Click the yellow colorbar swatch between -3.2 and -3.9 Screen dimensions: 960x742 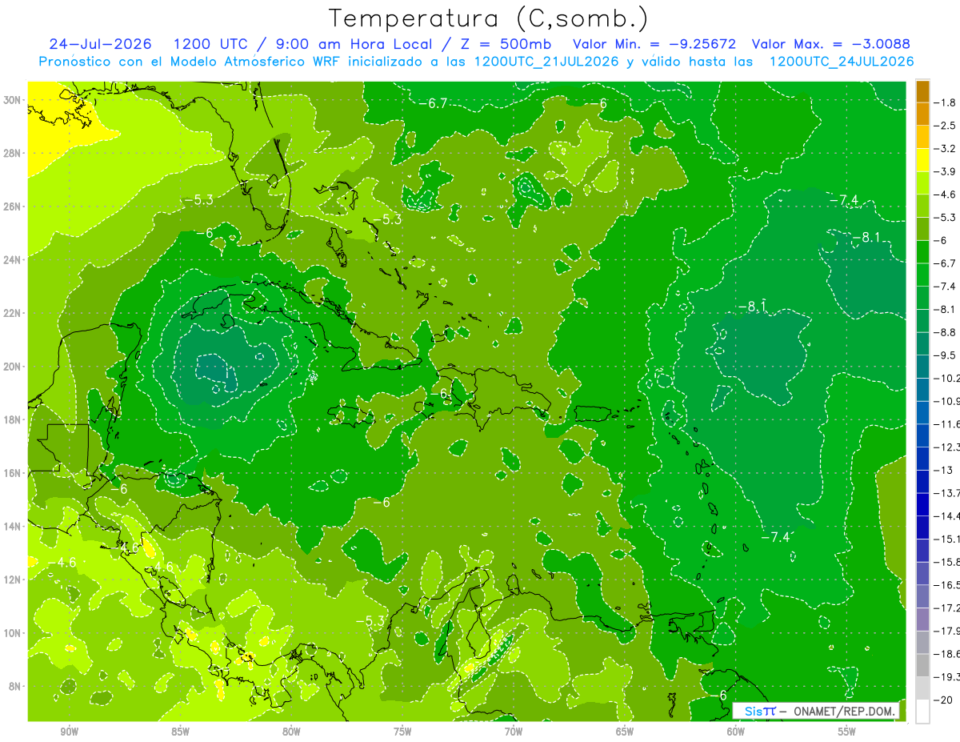(x=922, y=160)
